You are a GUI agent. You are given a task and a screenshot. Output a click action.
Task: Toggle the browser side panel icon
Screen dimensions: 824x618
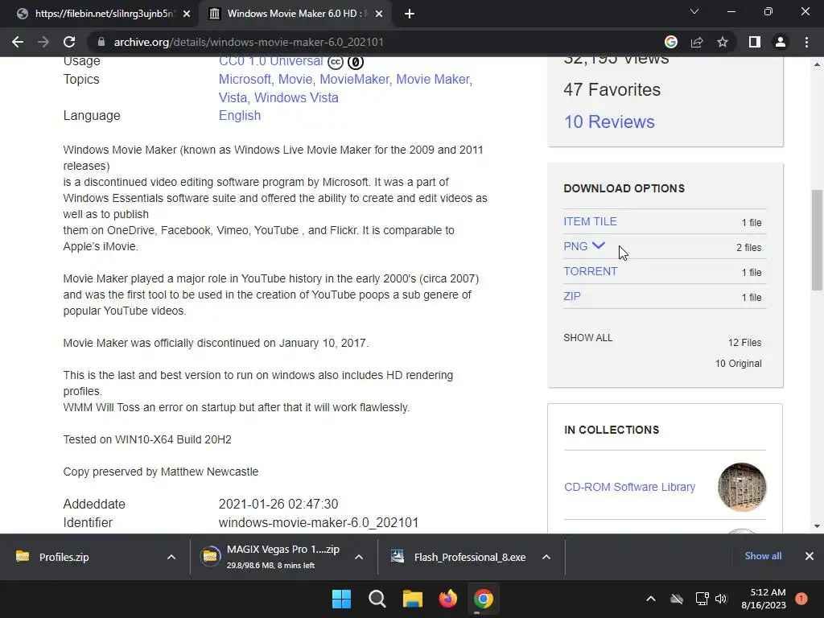click(755, 42)
